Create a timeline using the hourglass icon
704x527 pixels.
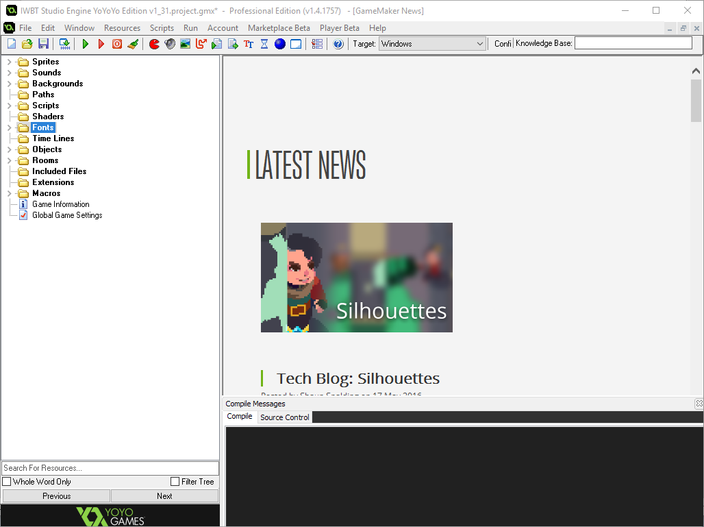pyautogui.click(x=264, y=44)
